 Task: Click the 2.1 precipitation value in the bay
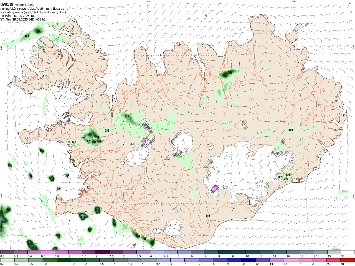click(x=42, y=151)
